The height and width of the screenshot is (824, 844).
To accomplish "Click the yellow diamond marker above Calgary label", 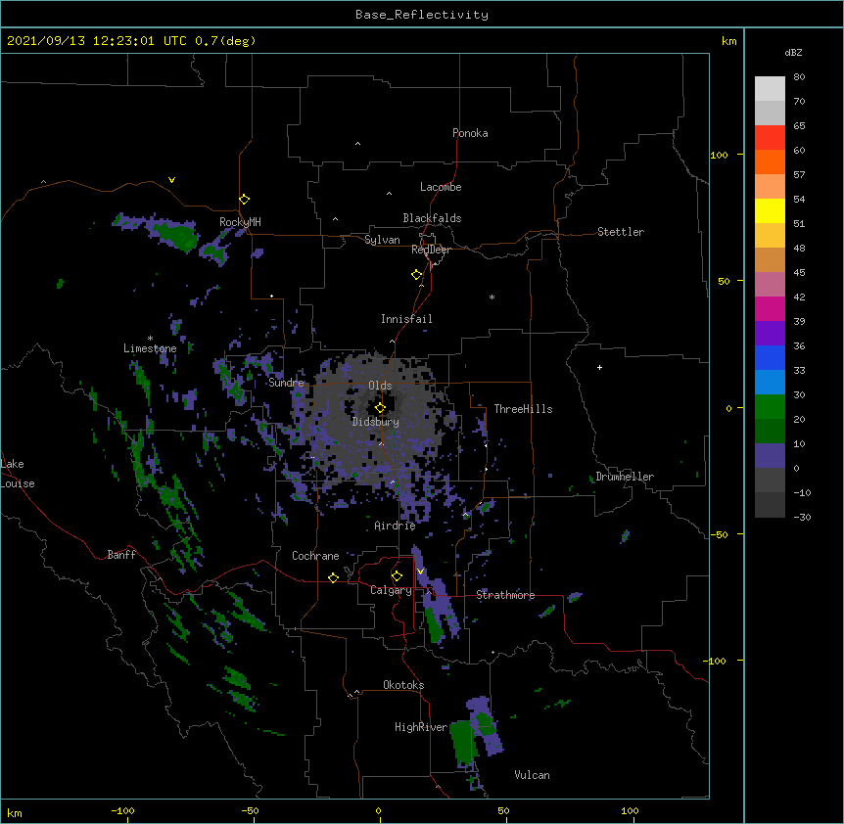I will tap(397, 576).
